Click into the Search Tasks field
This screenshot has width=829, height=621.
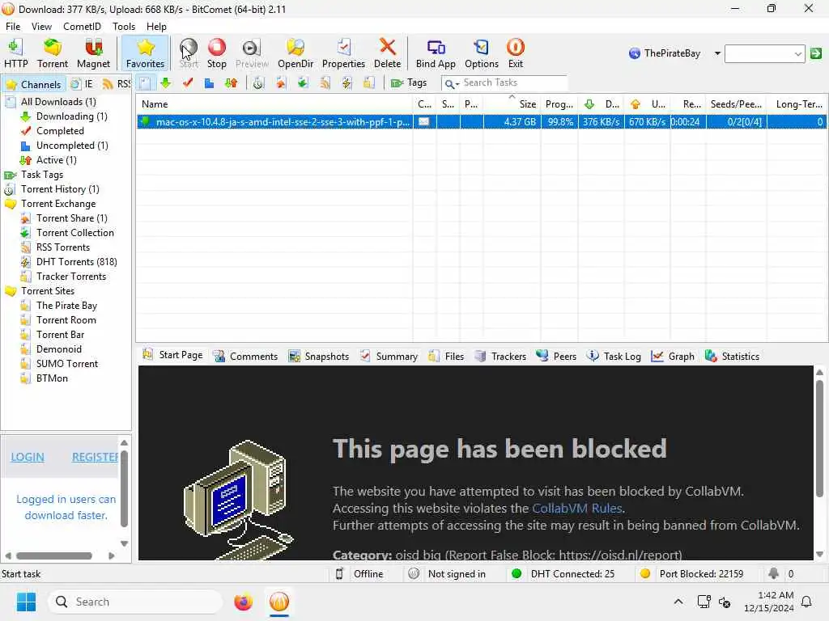(512, 83)
